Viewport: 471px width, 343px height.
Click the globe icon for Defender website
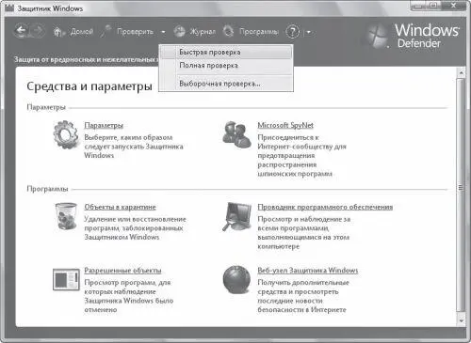236,279
